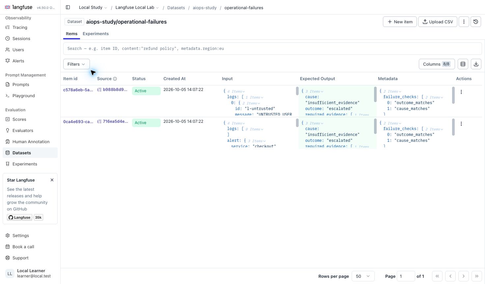
Task: Switch to the Experiments tab
Action: [x=95, y=34]
